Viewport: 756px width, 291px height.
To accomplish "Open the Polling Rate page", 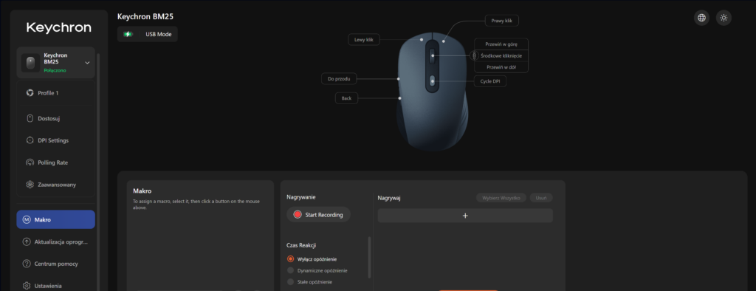I will pos(55,162).
